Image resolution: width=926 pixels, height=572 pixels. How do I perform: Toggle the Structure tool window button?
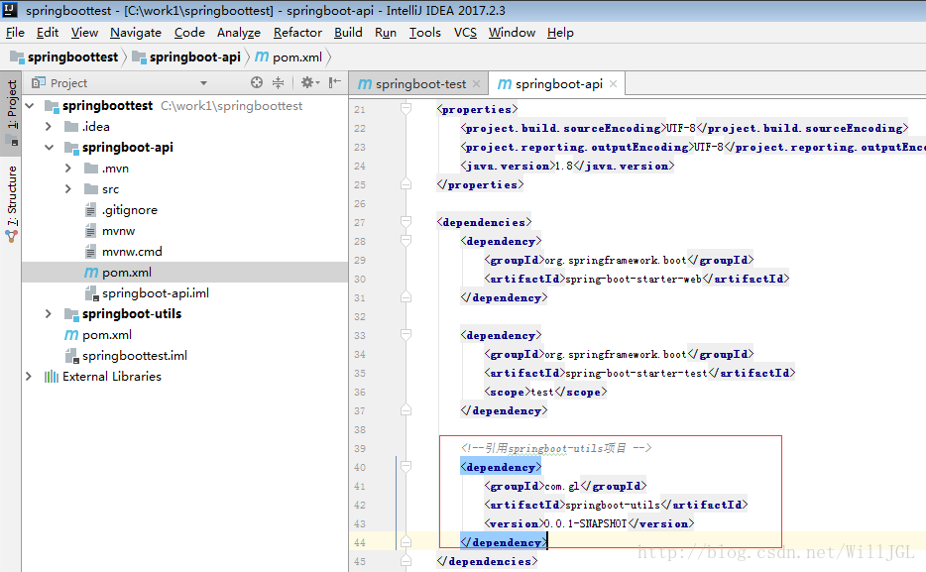coord(12,196)
